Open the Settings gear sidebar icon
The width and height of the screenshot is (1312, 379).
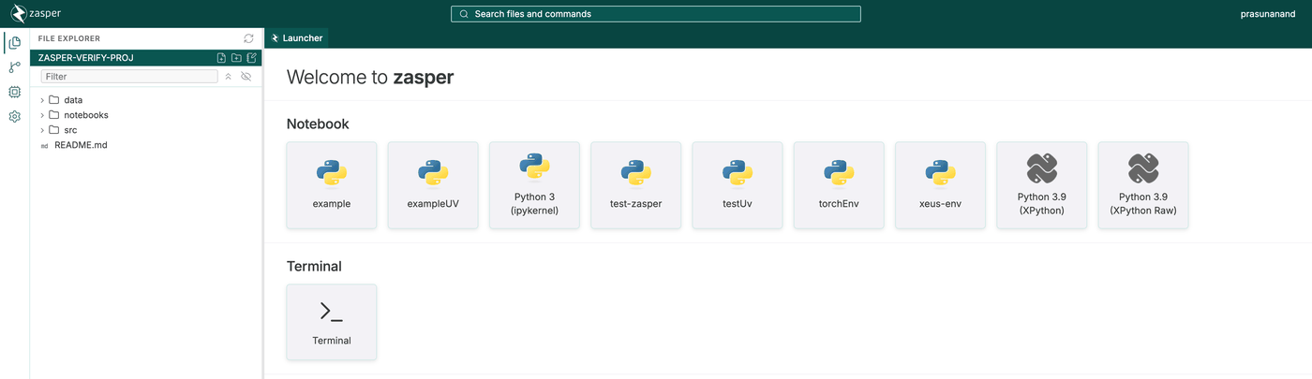(x=14, y=117)
